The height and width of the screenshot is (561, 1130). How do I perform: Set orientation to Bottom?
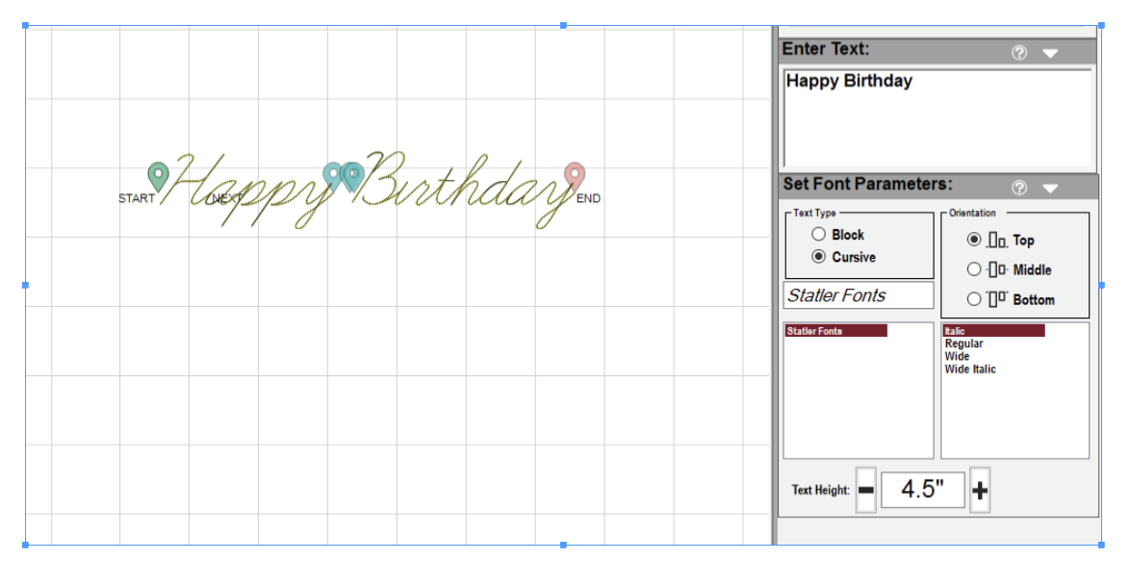974,299
